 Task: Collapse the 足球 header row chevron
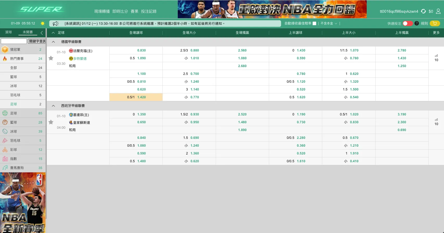coord(53,33)
